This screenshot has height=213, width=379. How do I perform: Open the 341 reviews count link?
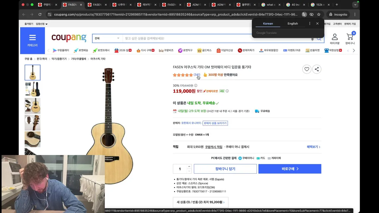click(x=197, y=75)
